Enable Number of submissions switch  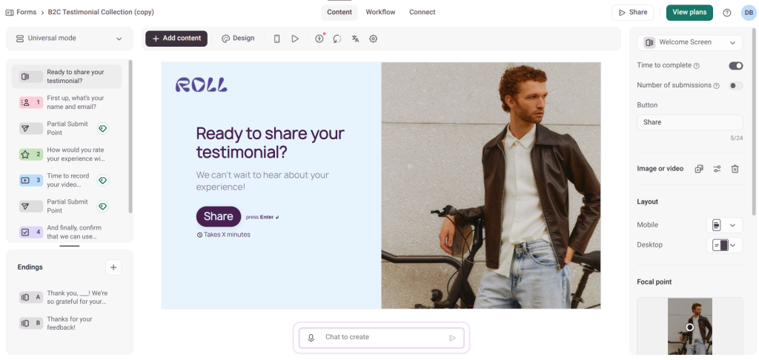point(735,86)
